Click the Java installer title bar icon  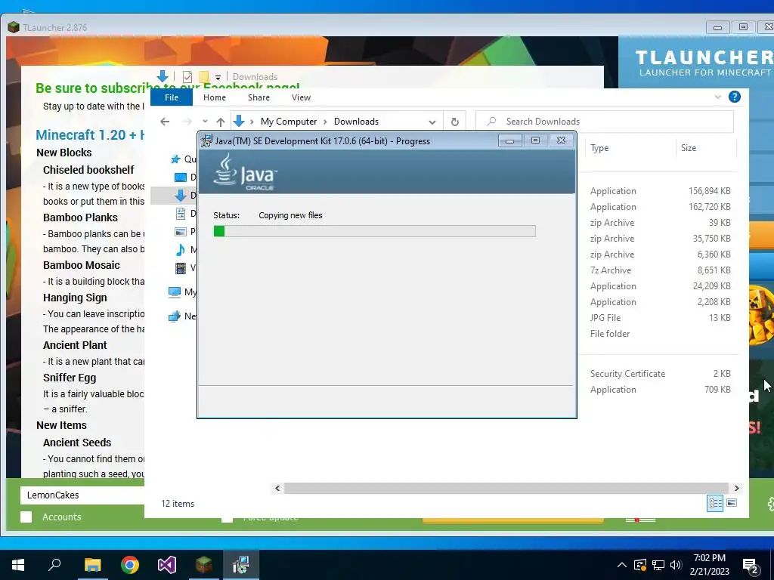pyautogui.click(x=206, y=140)
